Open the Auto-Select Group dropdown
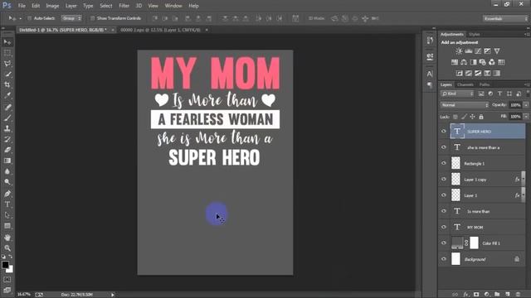The height and width of the screenshot is (298, 531). click(71, 18)
